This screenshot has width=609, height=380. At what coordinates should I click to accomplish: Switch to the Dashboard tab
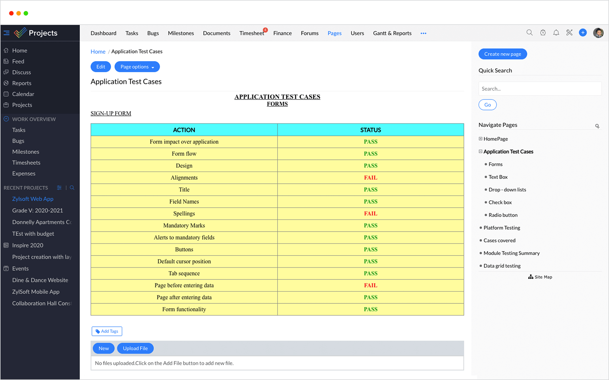[x=103, y=33]
